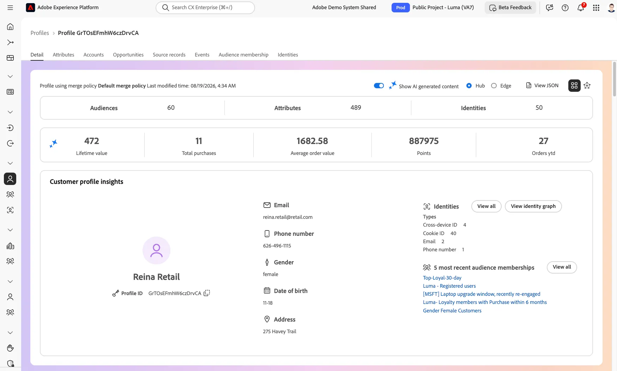
Task: Select the Edge radio button
Action: pos(494,86)
